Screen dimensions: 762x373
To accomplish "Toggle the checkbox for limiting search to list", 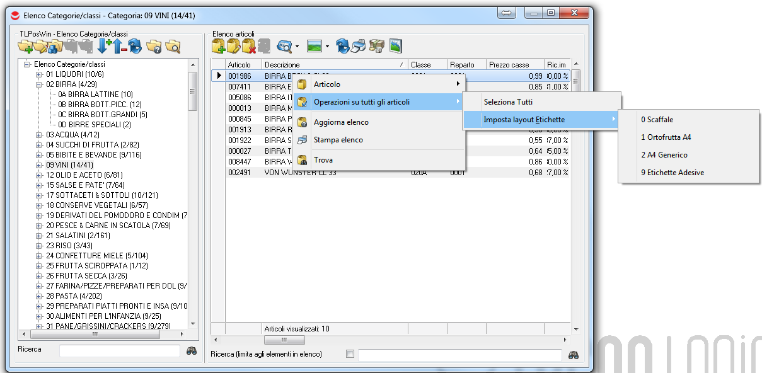I will 350,354.
